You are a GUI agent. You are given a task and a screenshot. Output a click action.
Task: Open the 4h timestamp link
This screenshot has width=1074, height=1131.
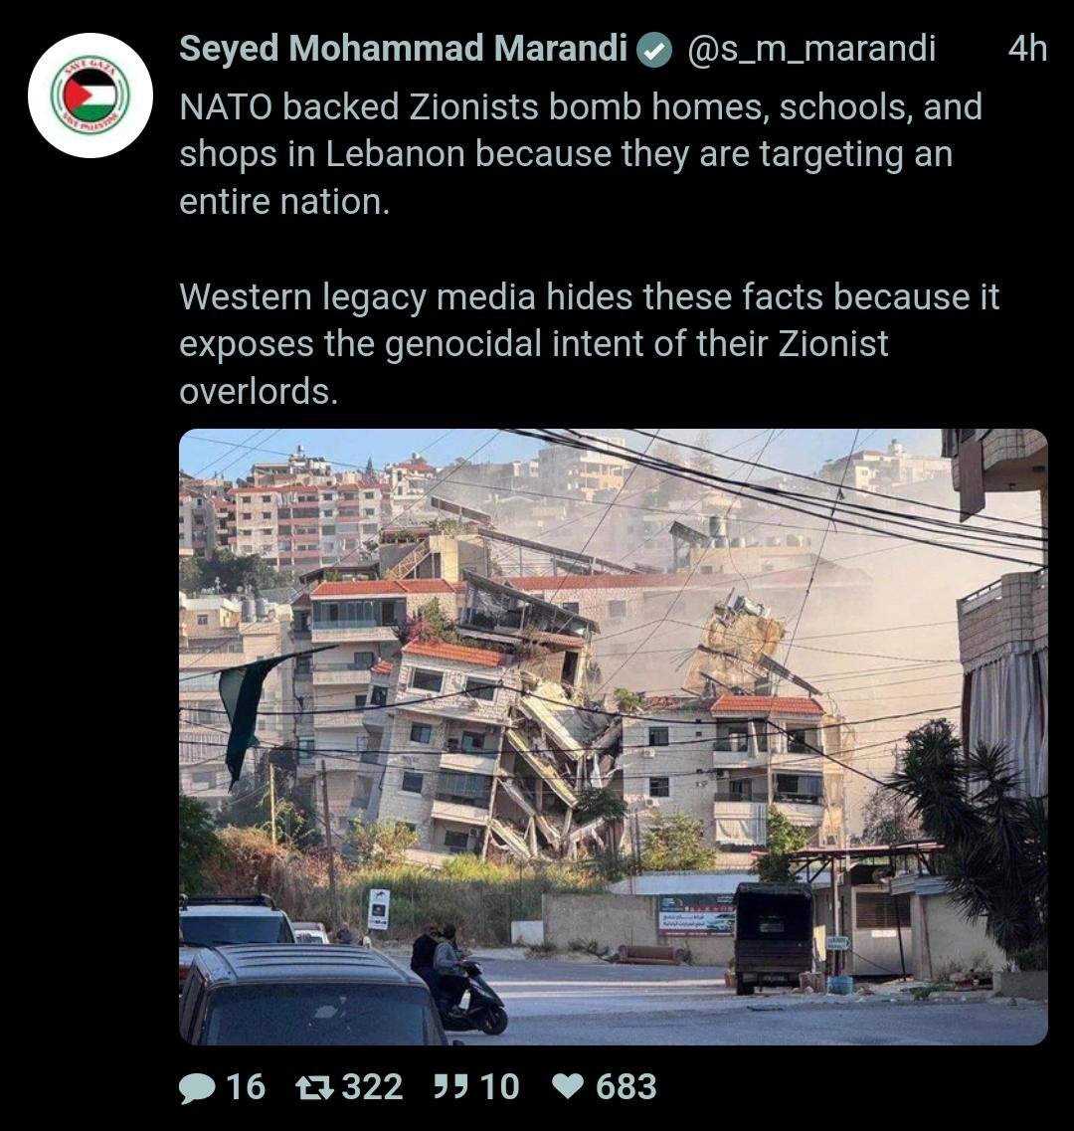1028,49
